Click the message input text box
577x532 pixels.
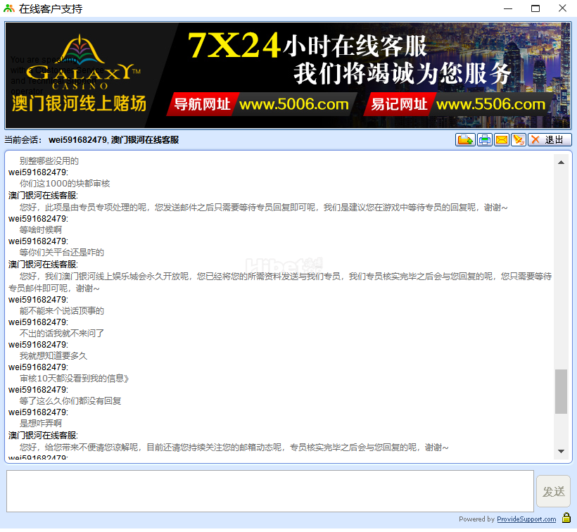[x=270, y=491]
